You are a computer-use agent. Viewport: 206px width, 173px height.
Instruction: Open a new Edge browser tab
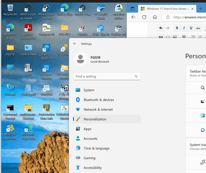click(x=200, y=9)
